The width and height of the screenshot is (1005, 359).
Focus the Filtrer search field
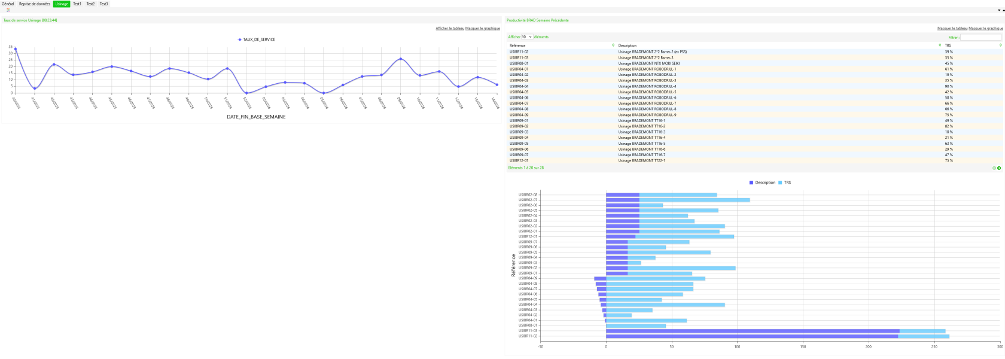click(x=980, y=37)
